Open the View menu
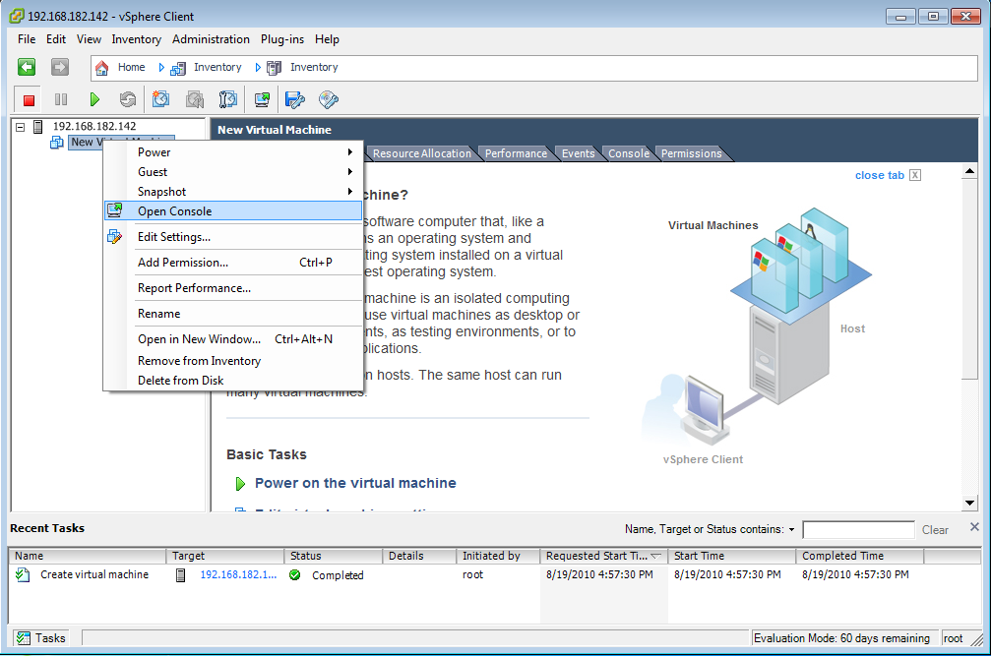The width and height of the screenshot is (991, 656). click(x=90, y=39)
